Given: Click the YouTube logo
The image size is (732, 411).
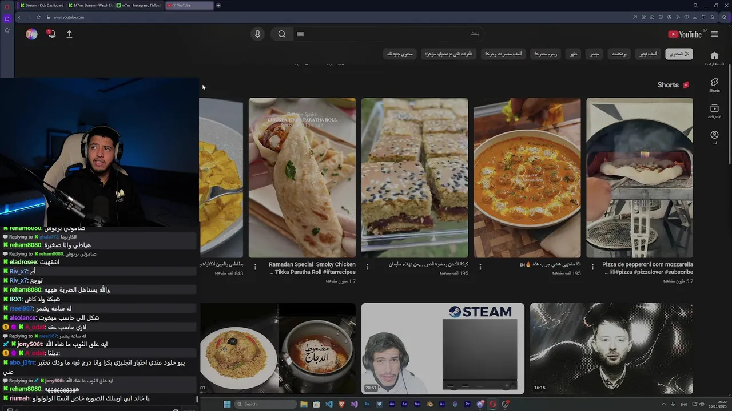Looking at the screenshot, I should click(685, 34).
